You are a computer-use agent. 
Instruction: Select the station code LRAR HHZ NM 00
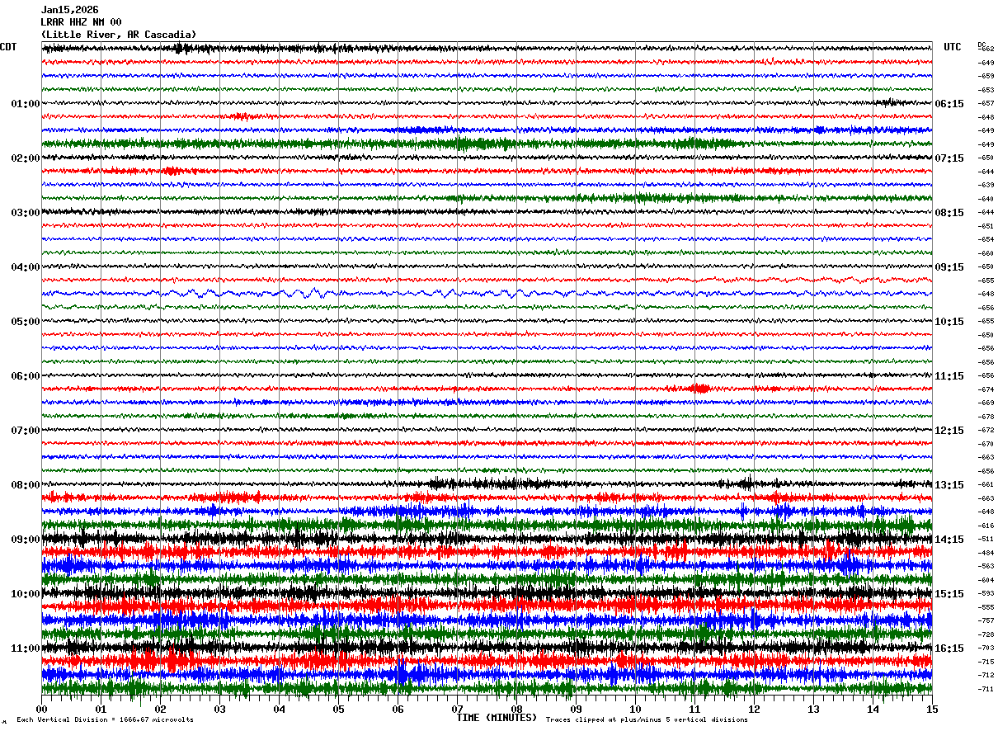tap(81, 22)
